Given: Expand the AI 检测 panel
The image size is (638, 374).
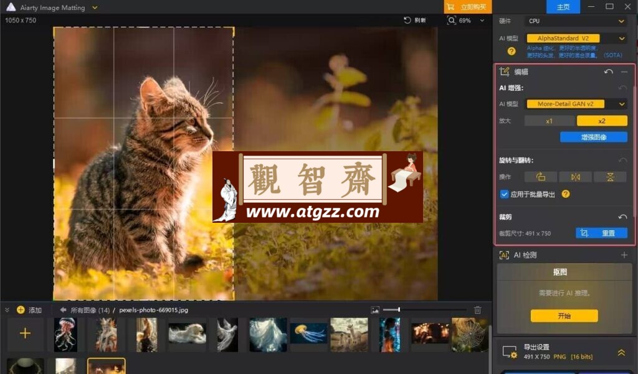Looking at the screenshot, I should click(x=624, y=255).
